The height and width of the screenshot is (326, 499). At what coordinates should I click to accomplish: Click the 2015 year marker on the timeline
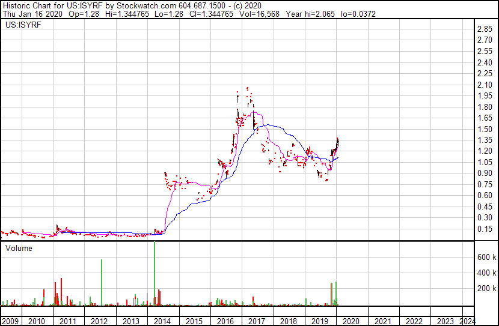(194, 321)
